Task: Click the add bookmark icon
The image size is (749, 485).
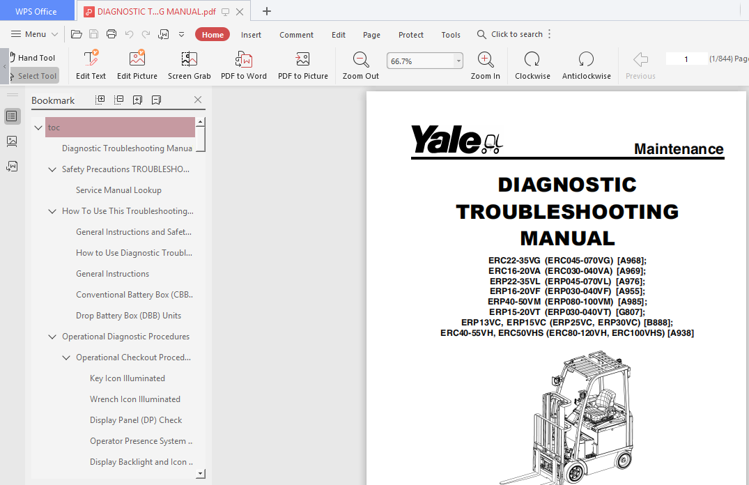Action: coord(137,100)
